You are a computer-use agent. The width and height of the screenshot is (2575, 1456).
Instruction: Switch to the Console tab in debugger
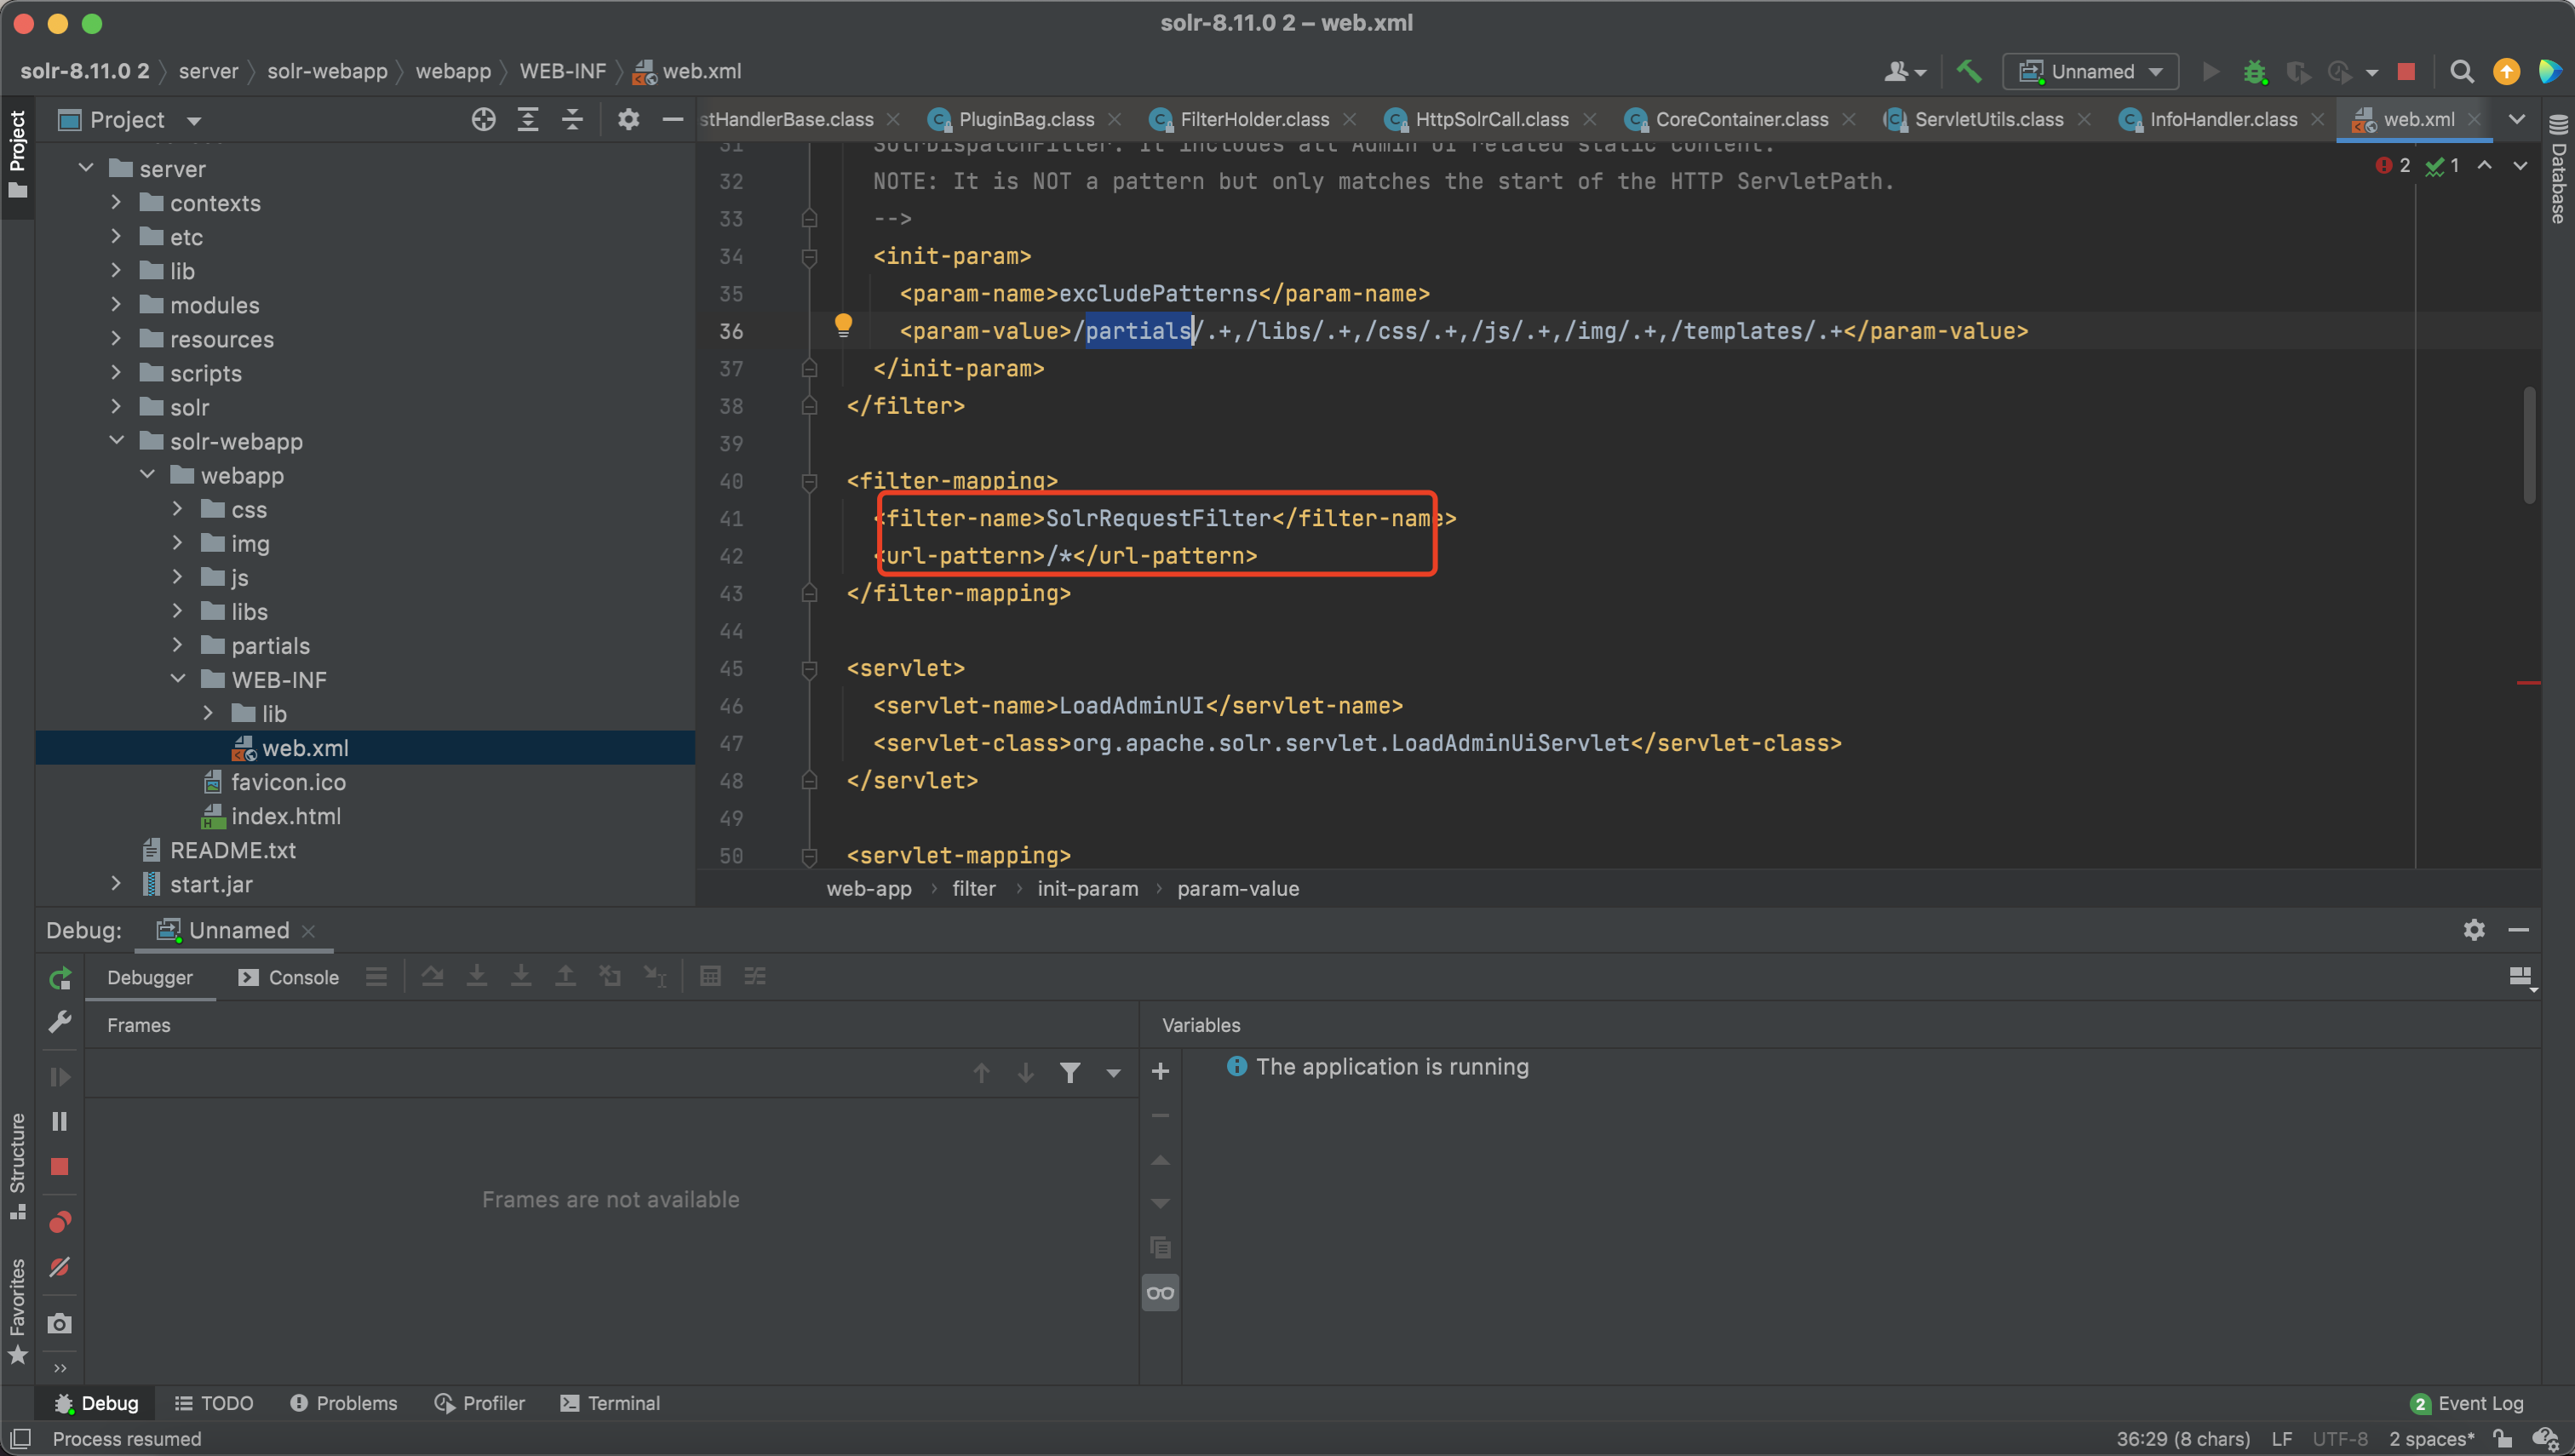289,977
